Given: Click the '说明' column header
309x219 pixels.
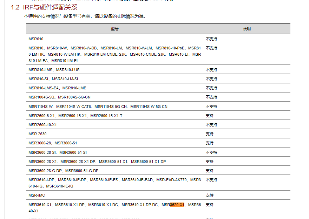Looking at the screenshot, I should coord(247,29).
